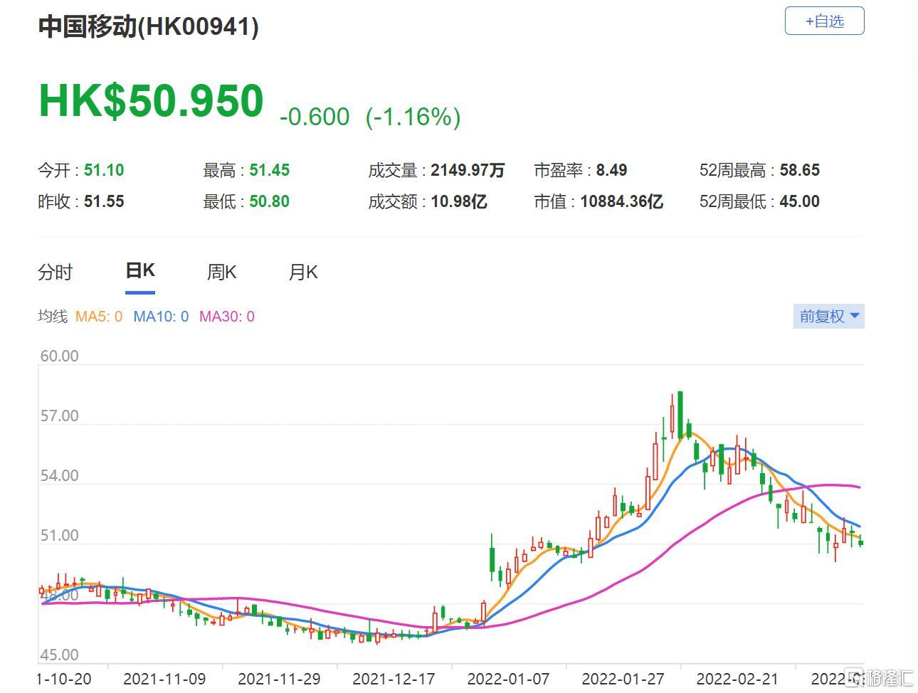The height and width of the screenshot is (693, 918).
Task: Click the 2022-02-21 date axis label
Action: pos(737,679)
